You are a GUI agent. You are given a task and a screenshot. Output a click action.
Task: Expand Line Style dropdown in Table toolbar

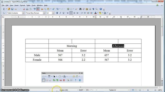click(52, 76)
